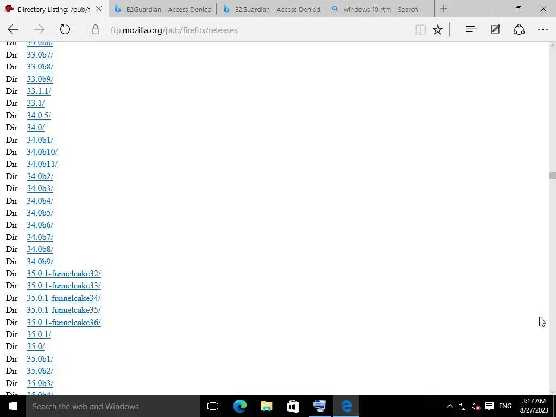The image size is (556, 417).
Task: Refresh the current page
Action: coord(65,29)
